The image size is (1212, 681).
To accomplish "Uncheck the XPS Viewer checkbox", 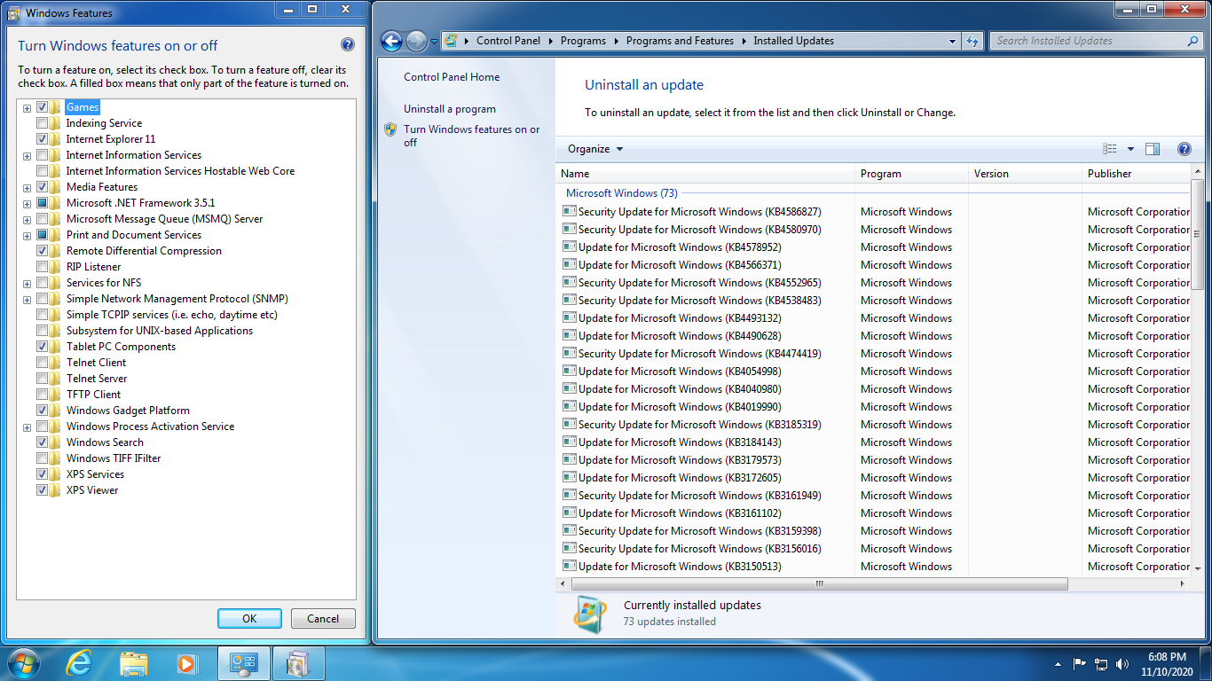I will [42, 490].
